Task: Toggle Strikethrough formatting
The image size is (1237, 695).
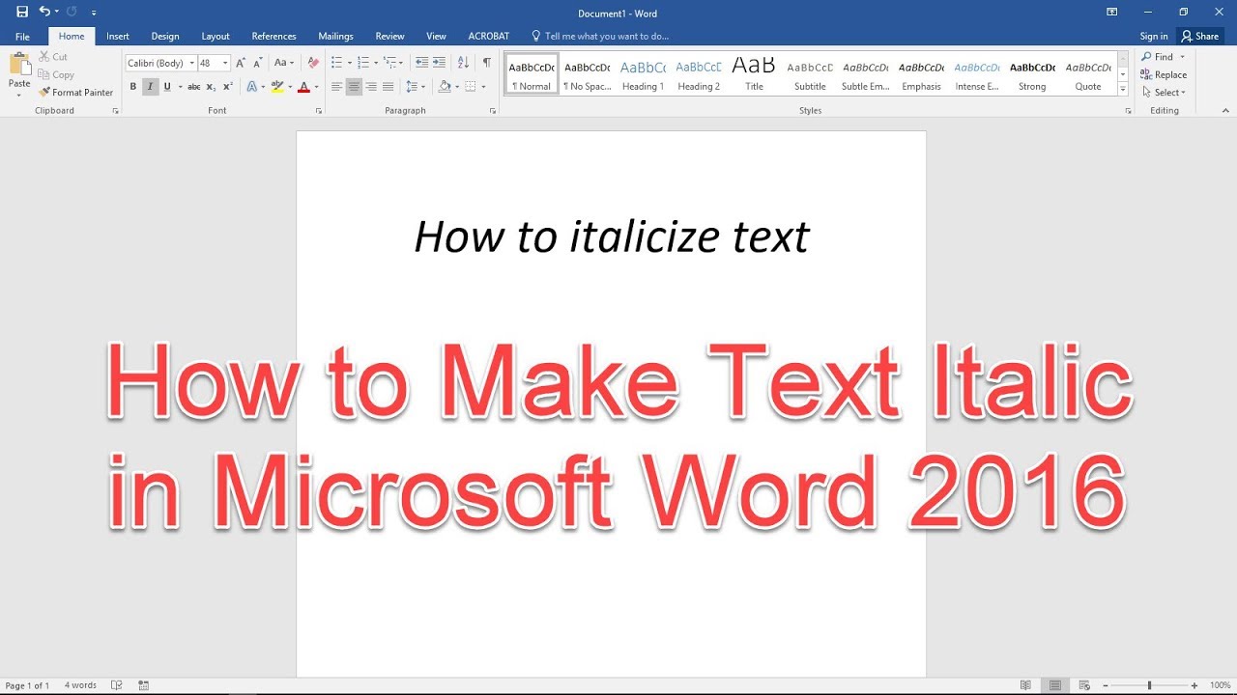Action: pyautogui.click(x=194, y=87)
